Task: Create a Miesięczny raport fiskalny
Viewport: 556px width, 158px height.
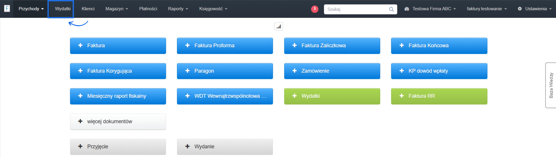Action: pos(118,96)
